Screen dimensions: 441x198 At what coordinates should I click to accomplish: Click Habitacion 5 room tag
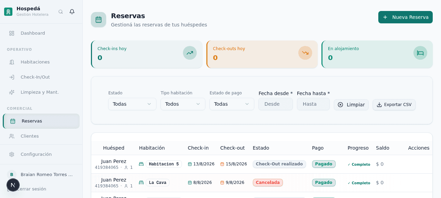click(x=164, y=164)
